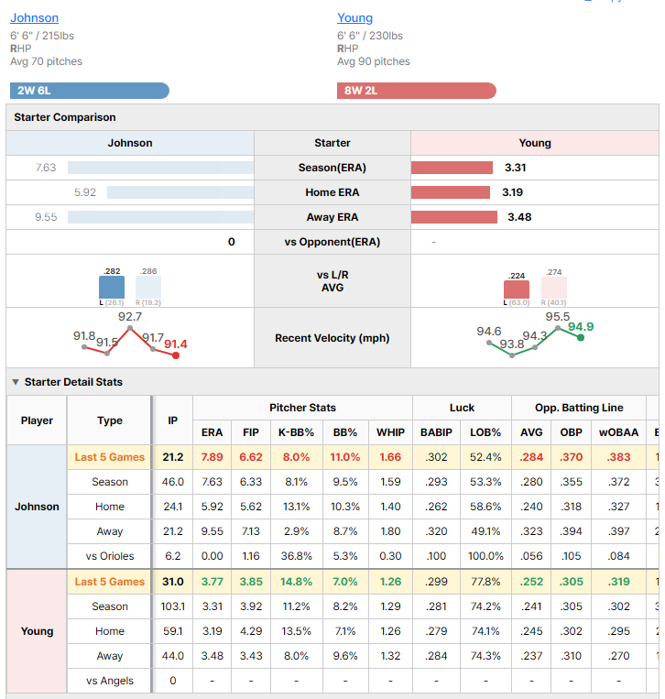The height and width of the screenshot is (699, 665).
Task: Click the K-BB% column header
Action: 297,432
